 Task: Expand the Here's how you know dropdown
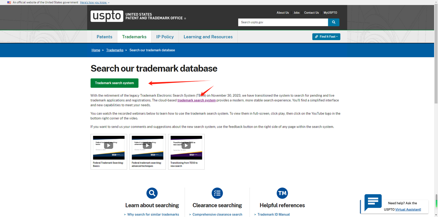tap(95, 2)
